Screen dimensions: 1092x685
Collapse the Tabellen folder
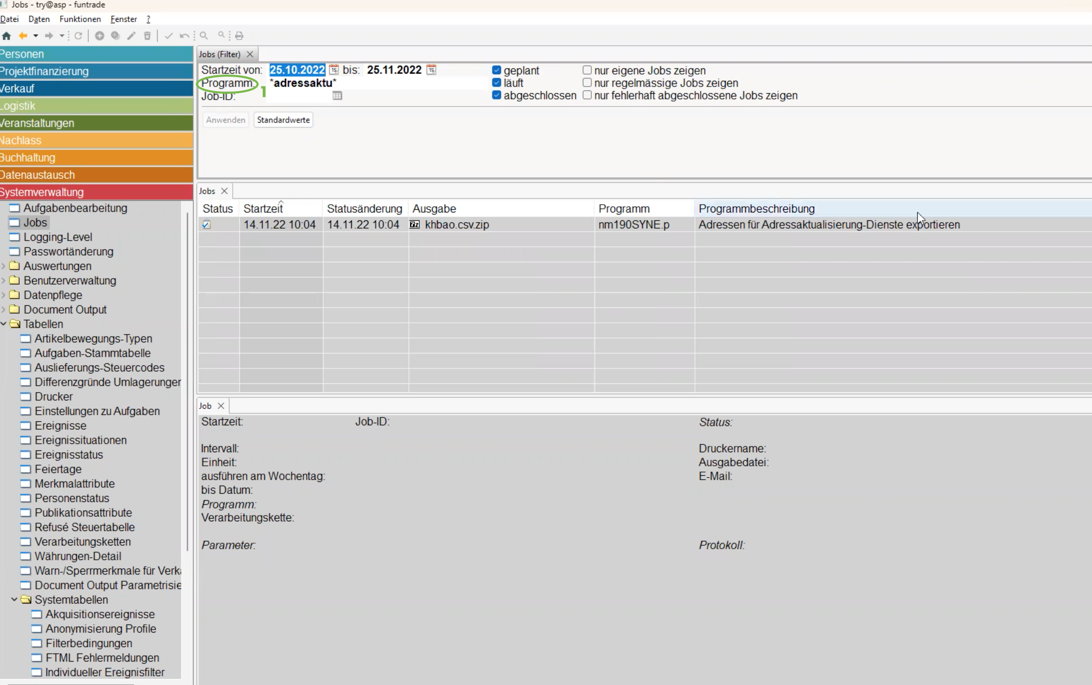(4, 324)
